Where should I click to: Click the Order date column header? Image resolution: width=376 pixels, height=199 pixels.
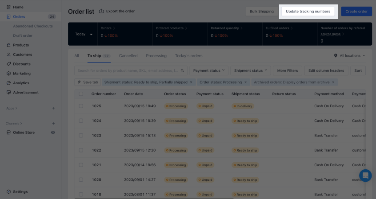[133, 94]
